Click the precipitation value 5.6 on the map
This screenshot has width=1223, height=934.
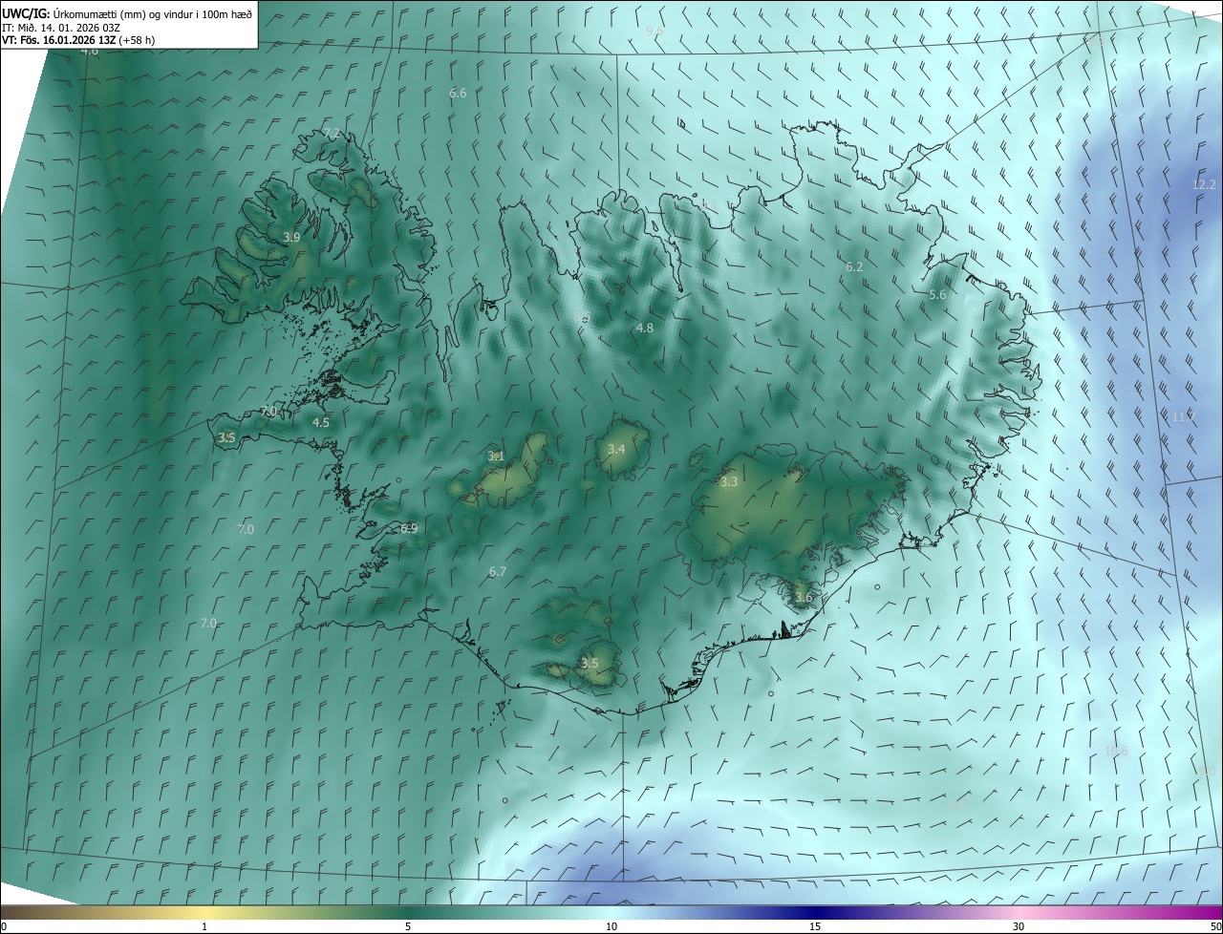tap(937, 295)
